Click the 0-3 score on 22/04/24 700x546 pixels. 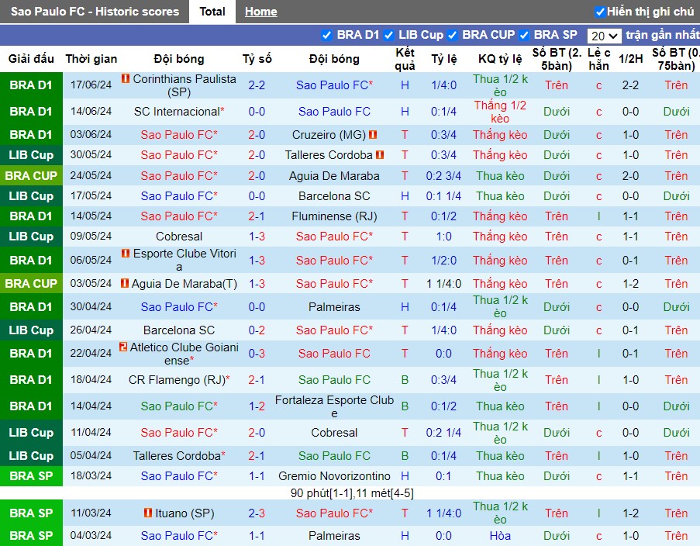257,354
